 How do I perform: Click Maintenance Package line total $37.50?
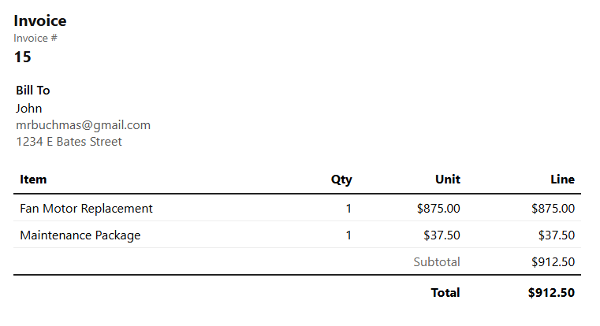[x=557, y=235]
